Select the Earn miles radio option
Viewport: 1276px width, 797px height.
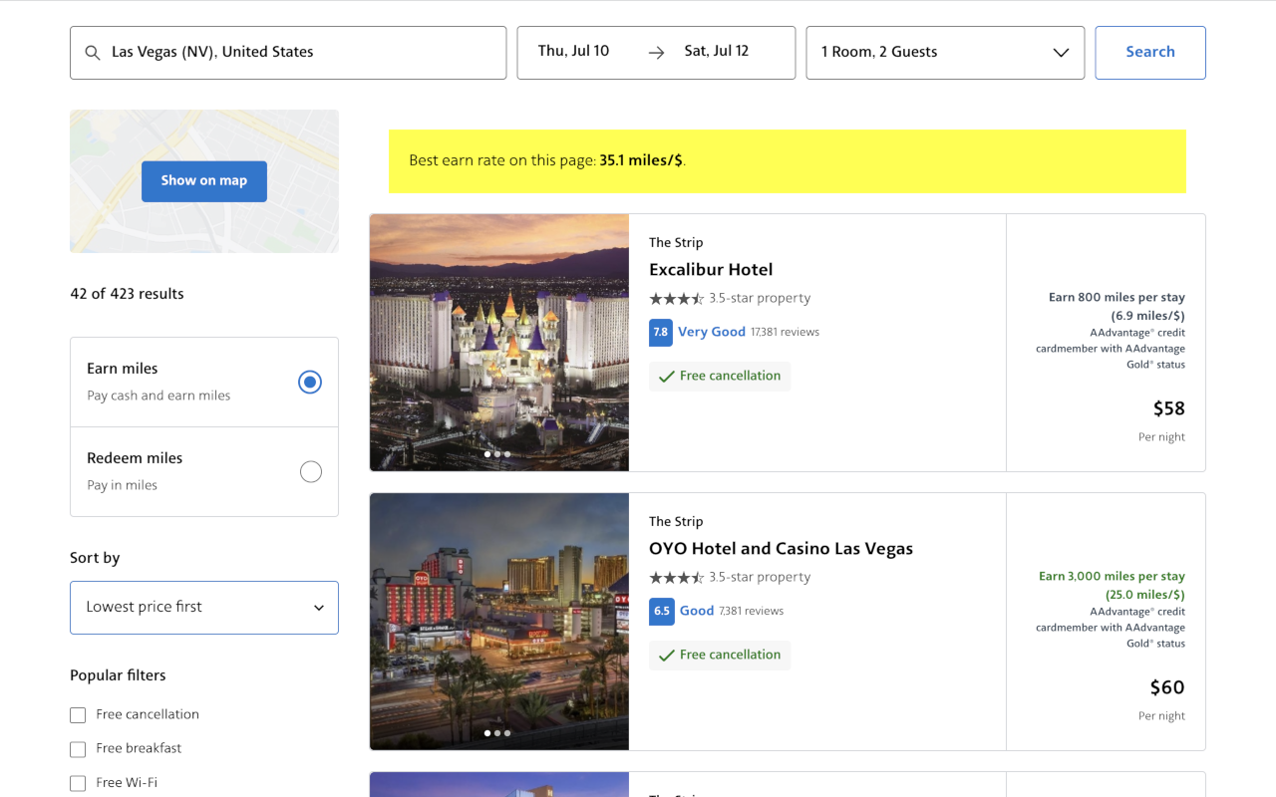310,382
